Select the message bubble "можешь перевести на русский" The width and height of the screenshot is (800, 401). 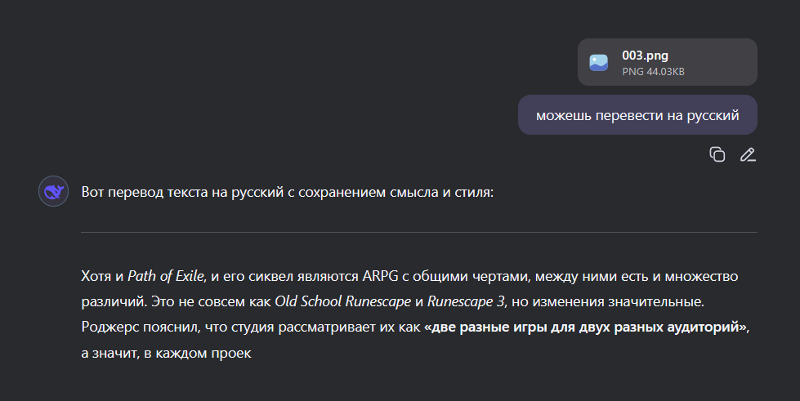[637, 115]
